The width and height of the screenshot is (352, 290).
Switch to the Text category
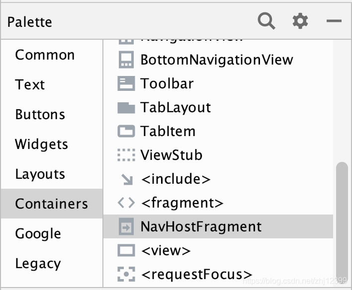click(x=30, y=85)
